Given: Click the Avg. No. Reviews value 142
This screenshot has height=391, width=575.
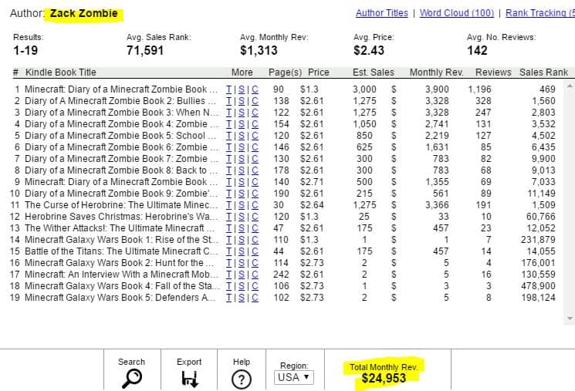Looking at the screenshot, I should 477,50.
